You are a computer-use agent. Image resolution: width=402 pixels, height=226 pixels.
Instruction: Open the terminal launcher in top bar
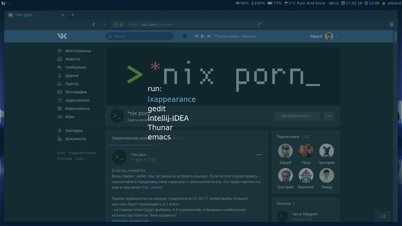click(x=10, y=3)
